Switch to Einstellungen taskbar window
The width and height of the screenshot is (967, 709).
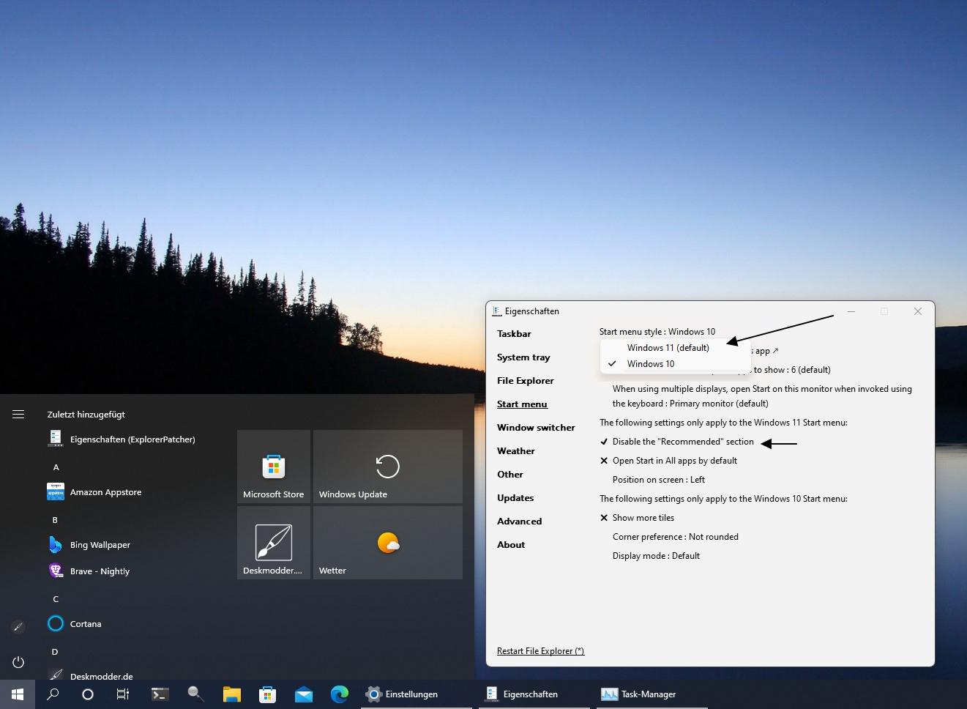(417, 694)
